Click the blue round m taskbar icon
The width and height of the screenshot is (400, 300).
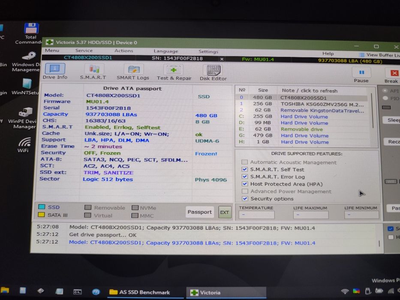tap(96, 291)
